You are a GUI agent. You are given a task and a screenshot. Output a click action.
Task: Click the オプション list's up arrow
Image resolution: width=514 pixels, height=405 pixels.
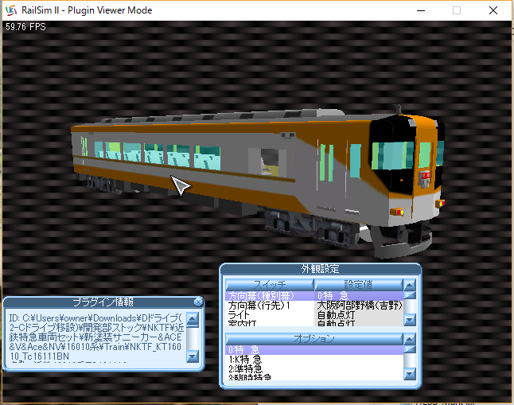pyautogui.click(x=410, y=339)
